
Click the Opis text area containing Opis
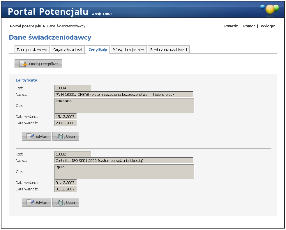tap(124, 171)
